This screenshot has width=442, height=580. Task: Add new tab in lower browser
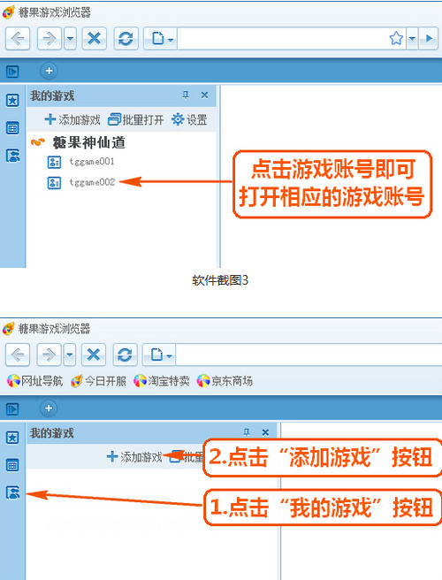click(x=49, y=408)
